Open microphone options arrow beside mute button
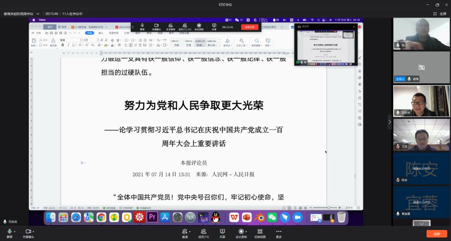 click(x=15, y=231)
